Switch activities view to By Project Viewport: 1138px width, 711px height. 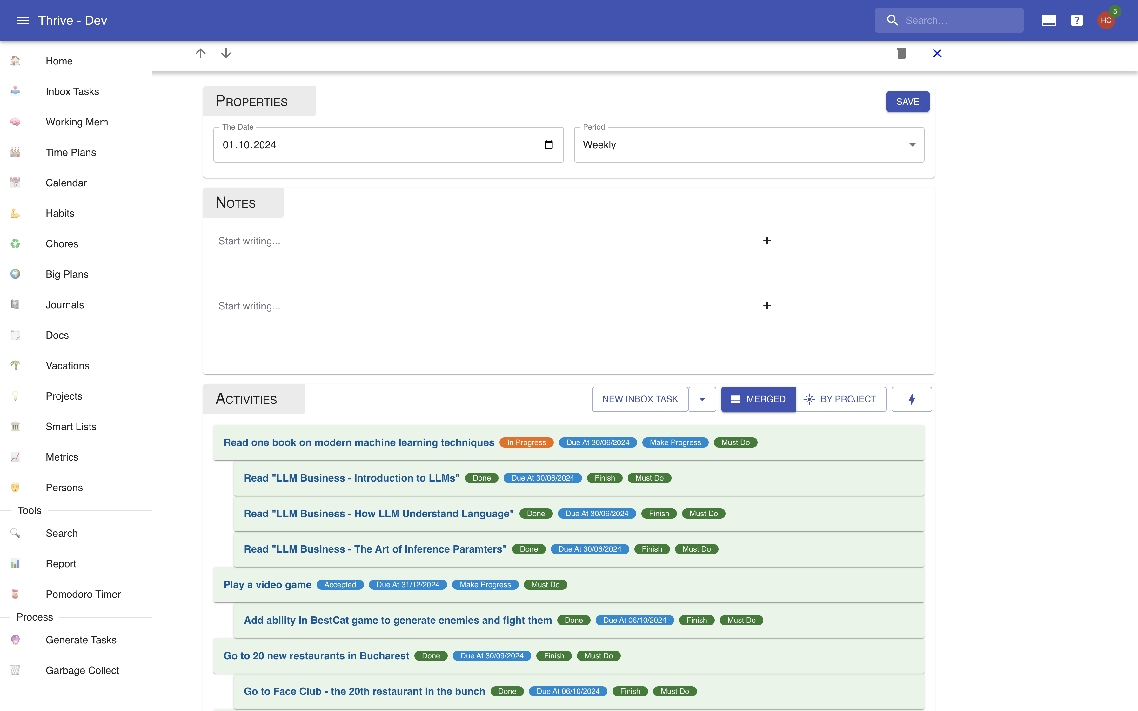click(840, 399)
